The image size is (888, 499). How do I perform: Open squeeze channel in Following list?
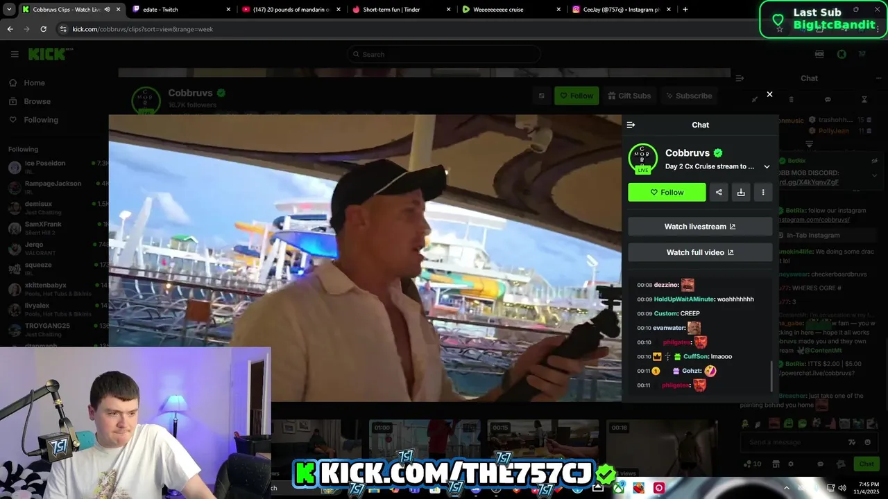55,269
